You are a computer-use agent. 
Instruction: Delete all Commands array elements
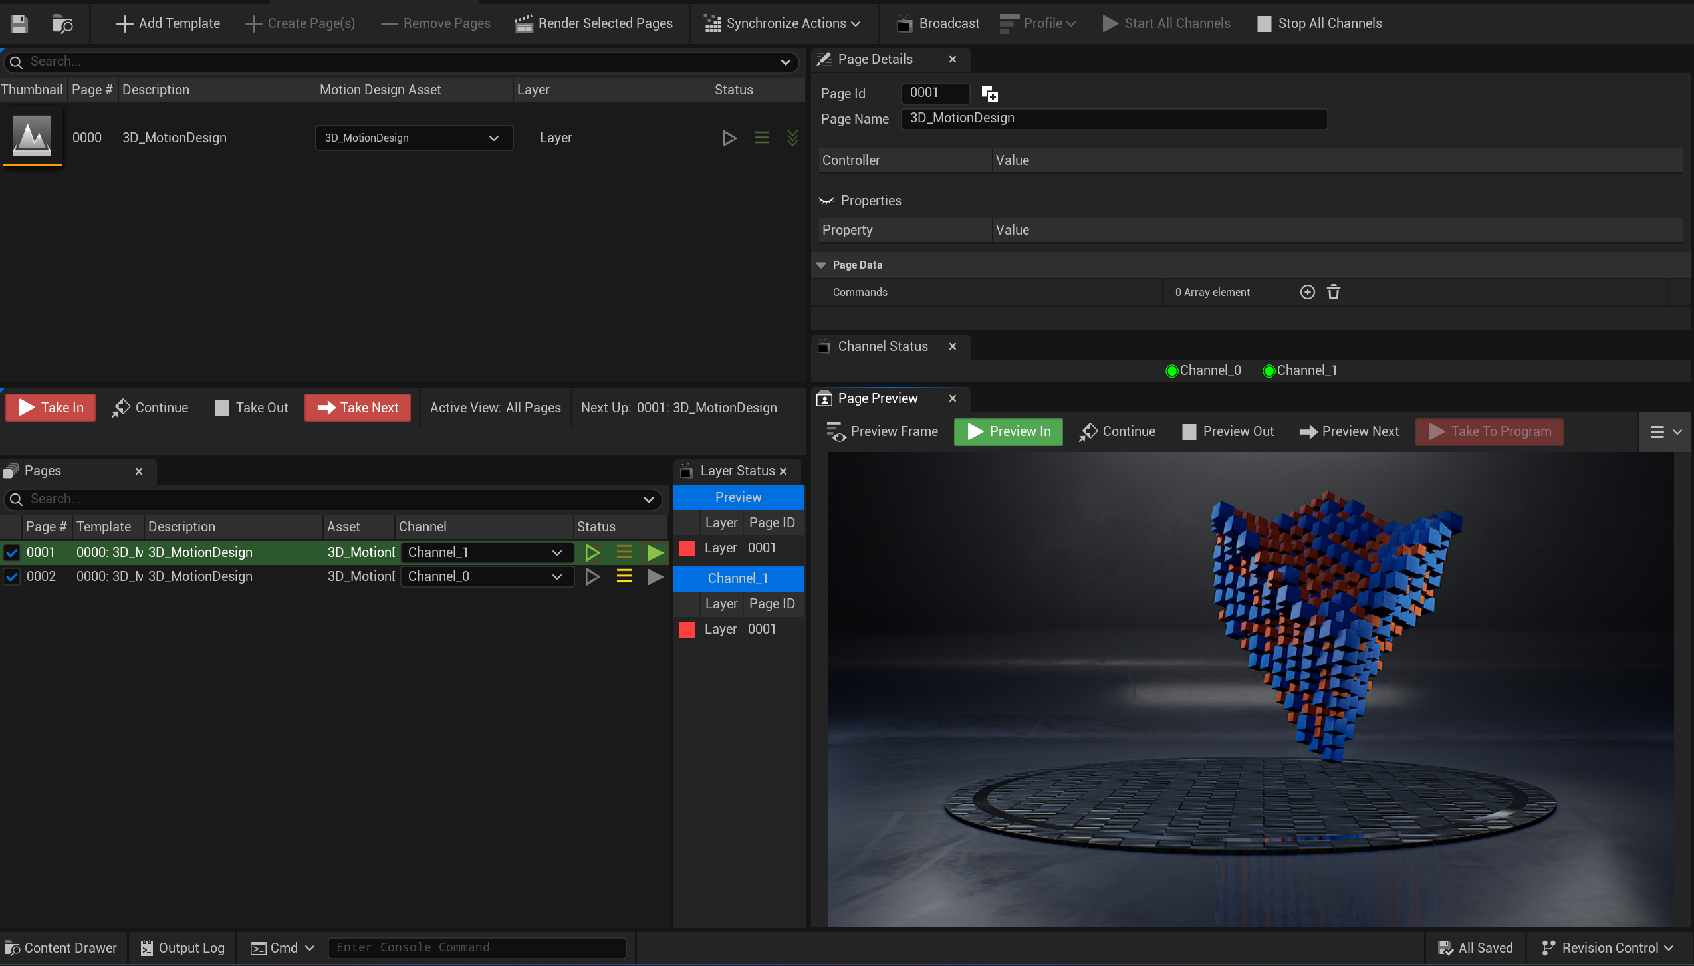point(1334,292)
